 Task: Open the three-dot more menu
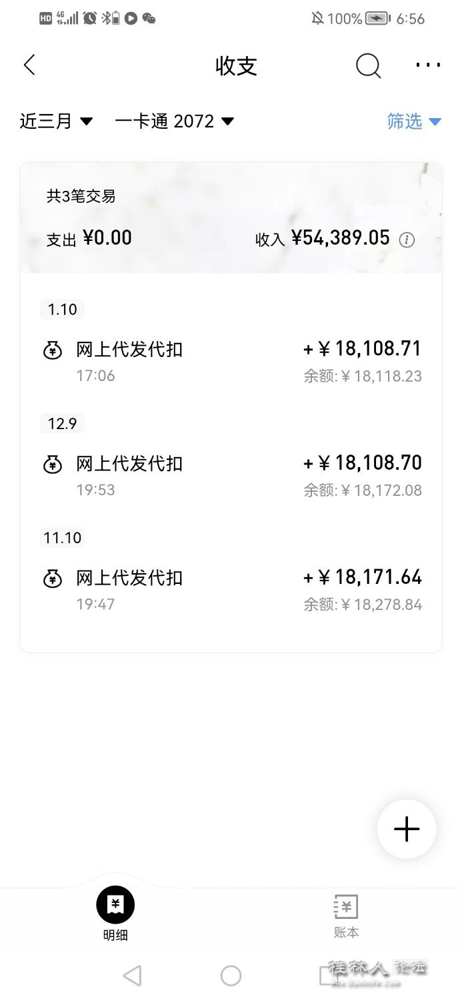click(428, 65)
